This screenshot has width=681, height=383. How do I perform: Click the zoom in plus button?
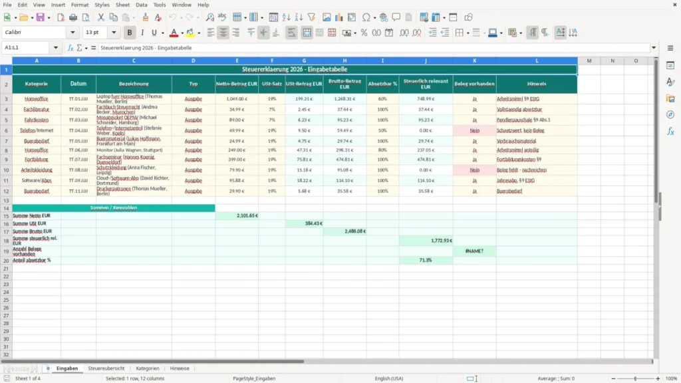pyautogui.click(x=658, y=378)
